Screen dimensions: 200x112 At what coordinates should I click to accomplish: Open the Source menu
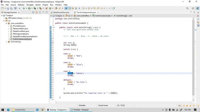point(13,5)
